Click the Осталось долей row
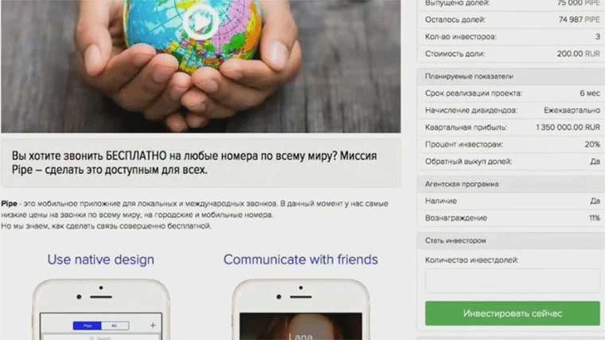 point(511,20)
